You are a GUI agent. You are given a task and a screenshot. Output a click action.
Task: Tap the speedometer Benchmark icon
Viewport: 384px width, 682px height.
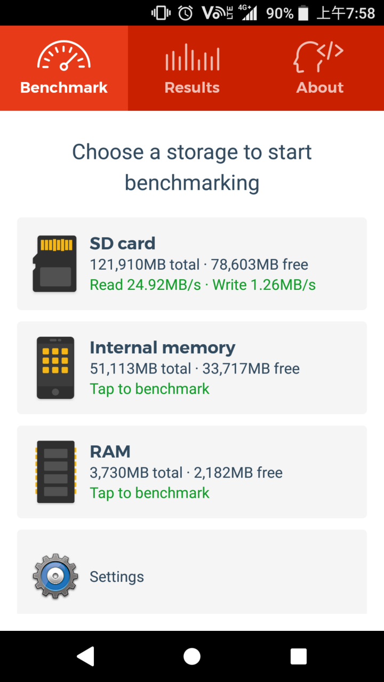[x=64, y=56]
